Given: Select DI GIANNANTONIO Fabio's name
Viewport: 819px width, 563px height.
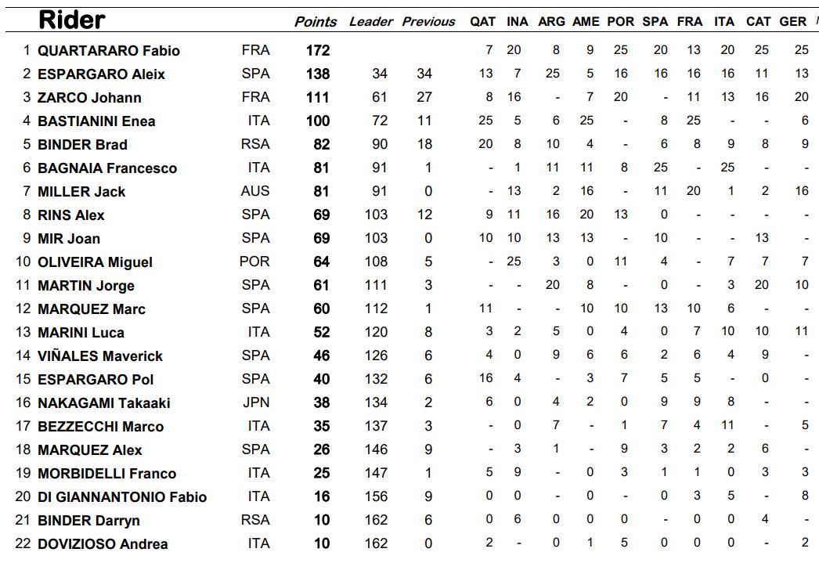Looking at the screenshot, I should (x=122, y=497).
